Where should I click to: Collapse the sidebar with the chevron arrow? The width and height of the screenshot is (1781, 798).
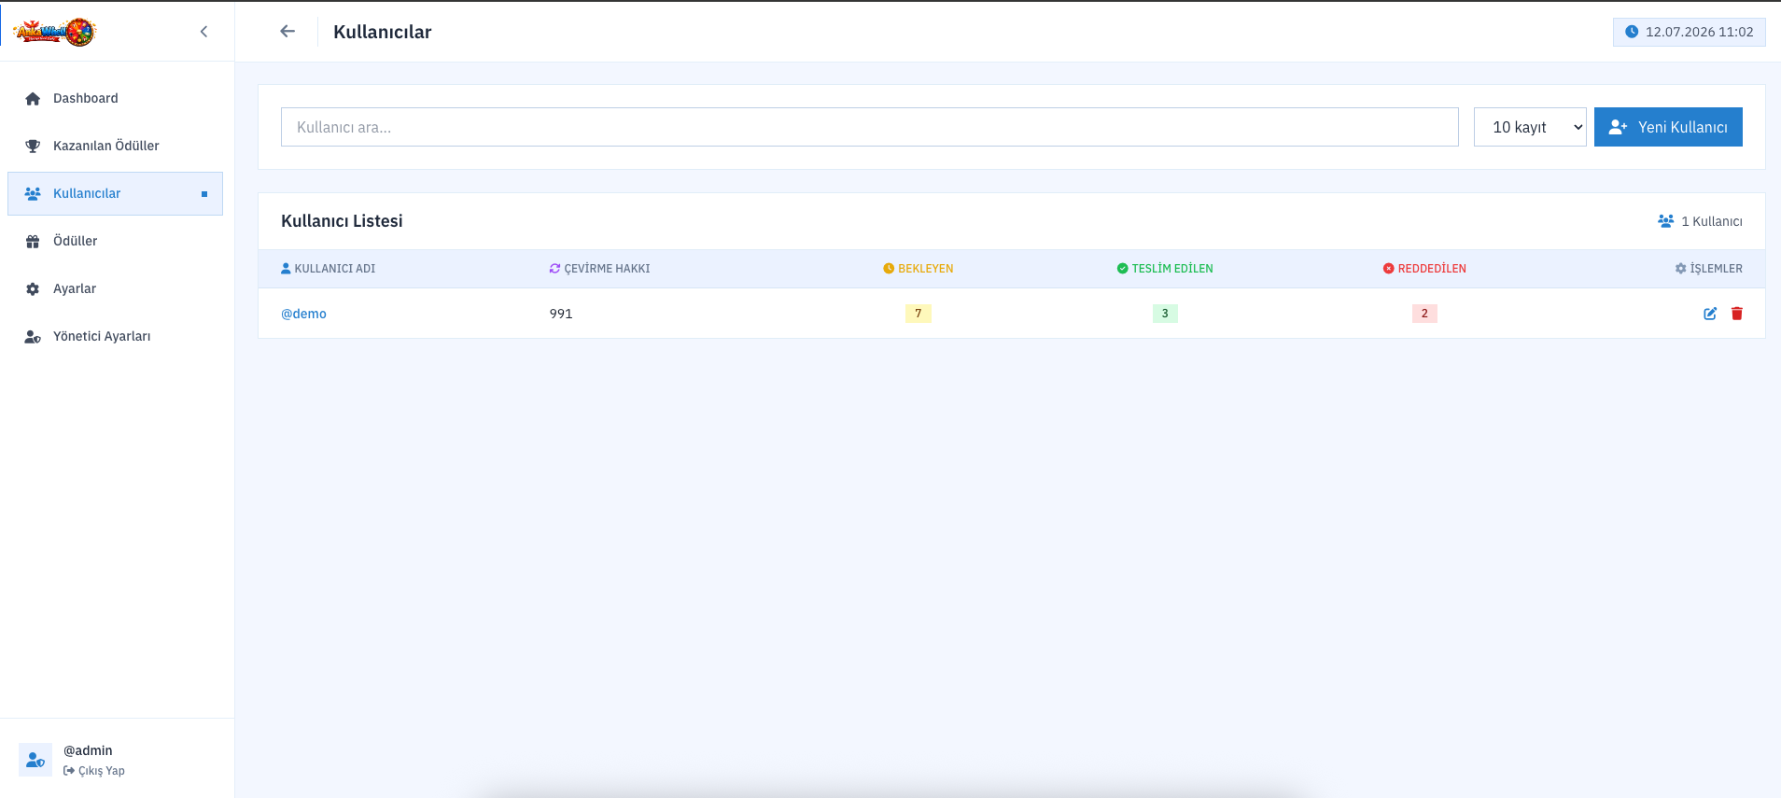(203, 32)
